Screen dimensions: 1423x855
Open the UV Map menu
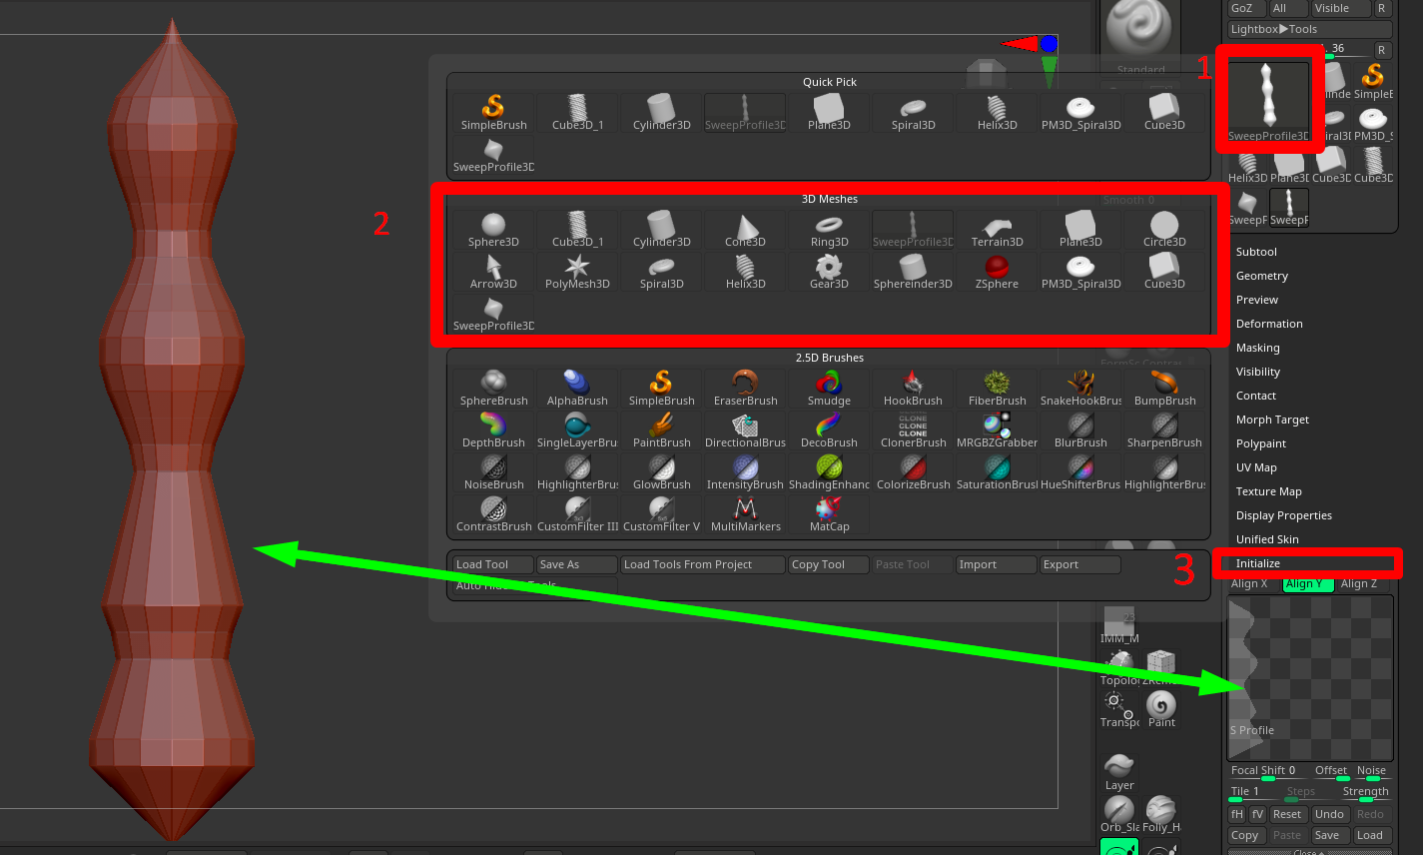(x=1256, y=467)
